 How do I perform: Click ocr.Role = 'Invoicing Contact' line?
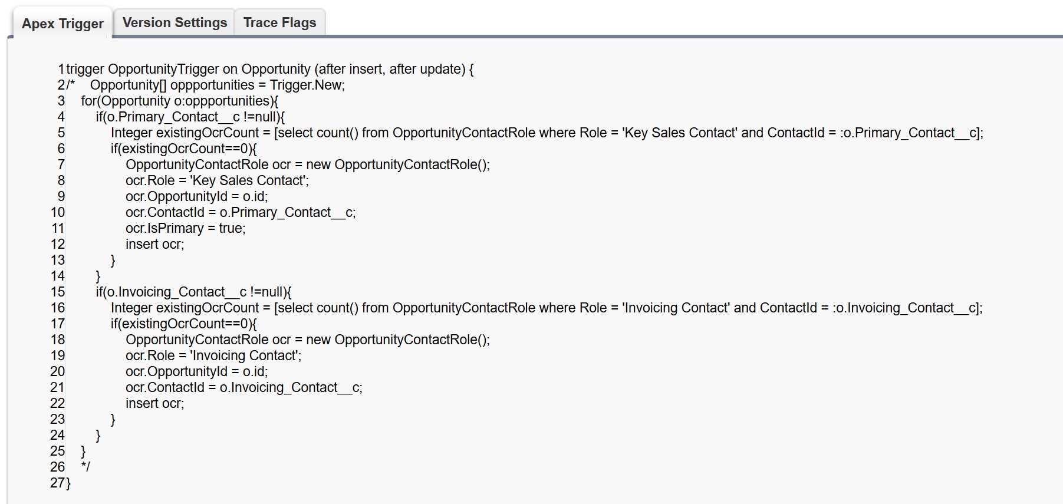pos(213,355)
